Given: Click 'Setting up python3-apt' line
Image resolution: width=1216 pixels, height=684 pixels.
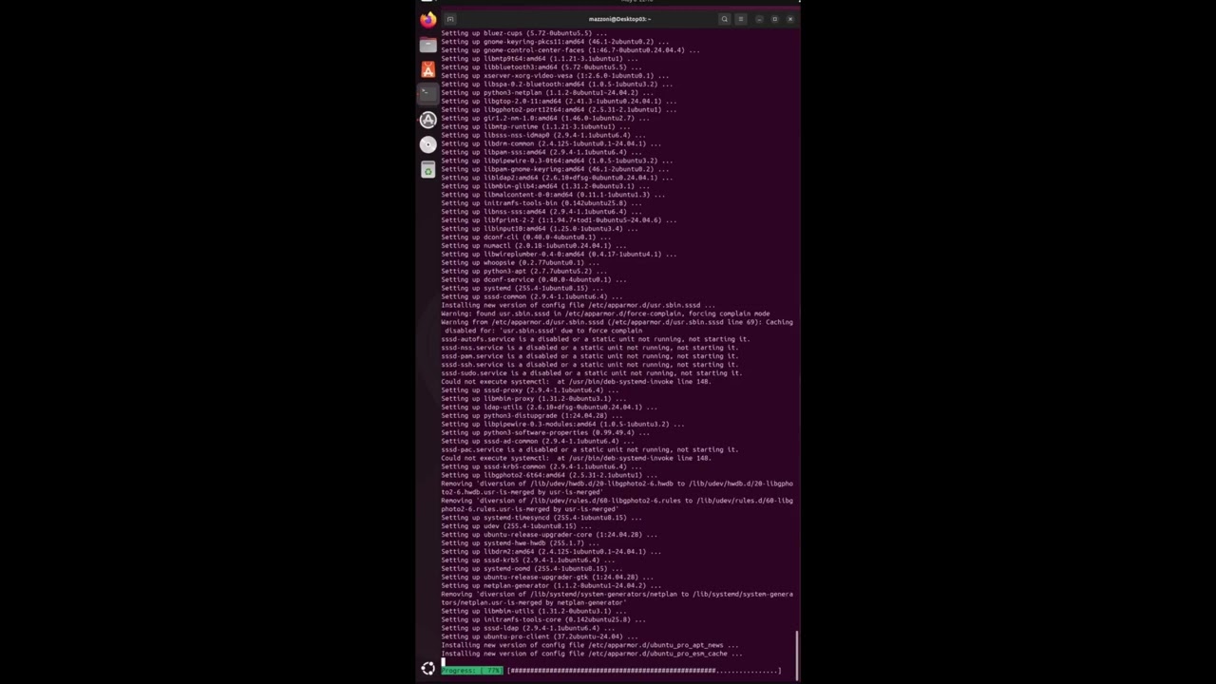Looking at the screenshot, I should 523,271.
